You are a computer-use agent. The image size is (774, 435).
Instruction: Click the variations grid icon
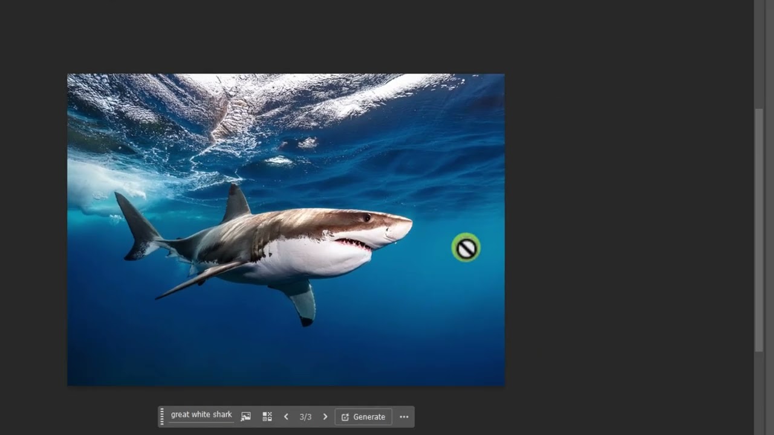[267, 417]
